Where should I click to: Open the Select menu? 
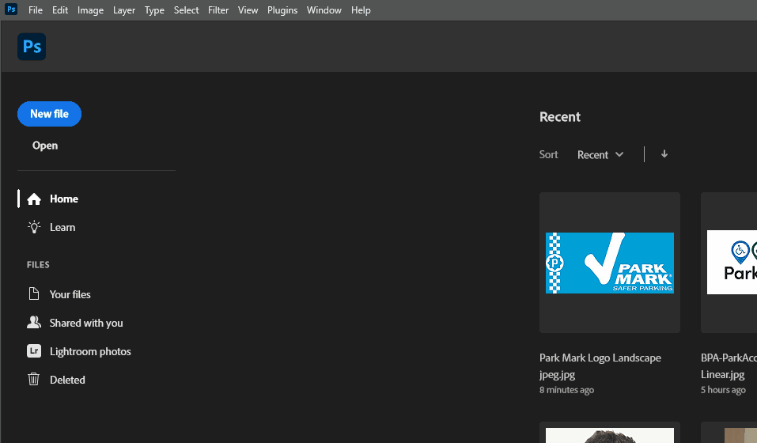click(187, 9)
